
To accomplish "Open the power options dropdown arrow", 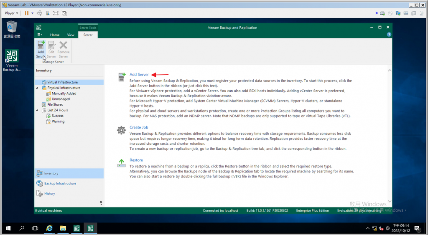I will click(32, 13).
